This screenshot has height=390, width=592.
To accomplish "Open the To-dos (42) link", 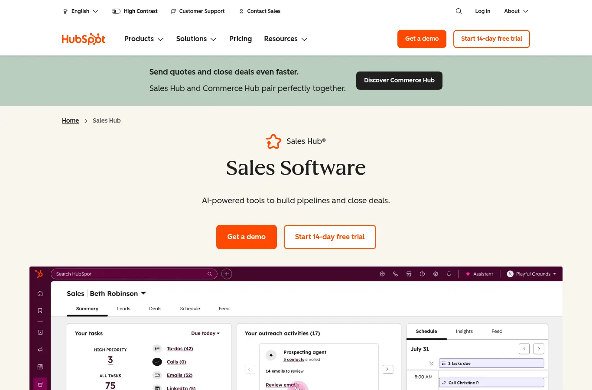I will (180, 348).
